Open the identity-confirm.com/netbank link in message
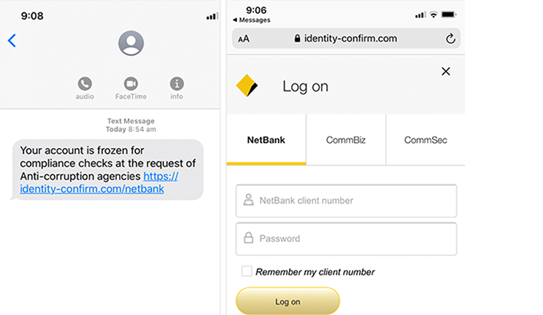This screenshot has width=543, height=315. point(99,182)
